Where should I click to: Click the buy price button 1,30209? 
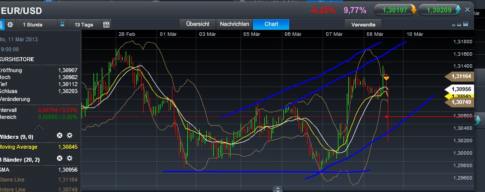tap(439, 10)
